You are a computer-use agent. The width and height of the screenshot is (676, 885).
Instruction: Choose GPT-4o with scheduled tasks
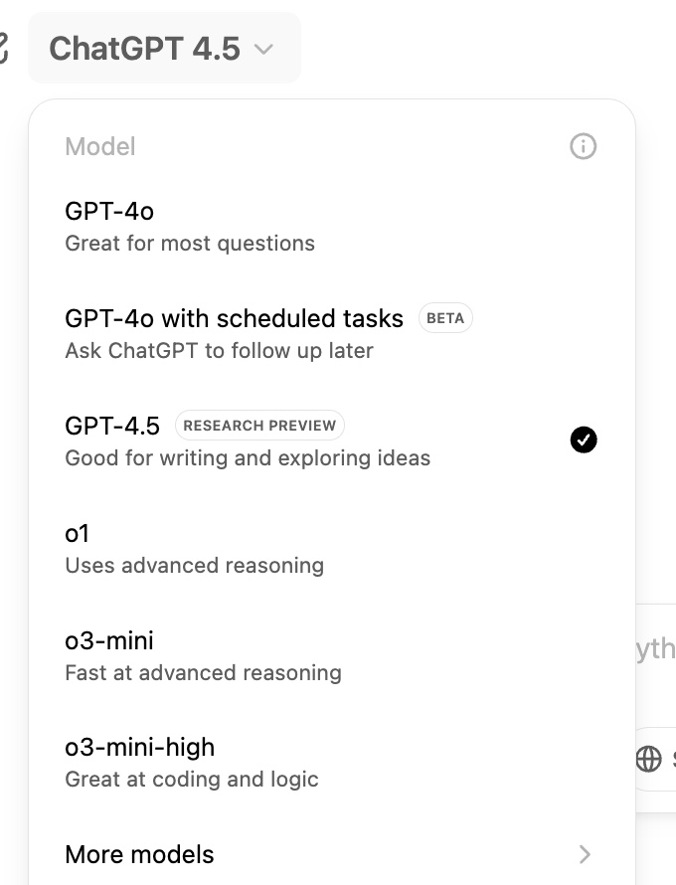coord(234,318)
